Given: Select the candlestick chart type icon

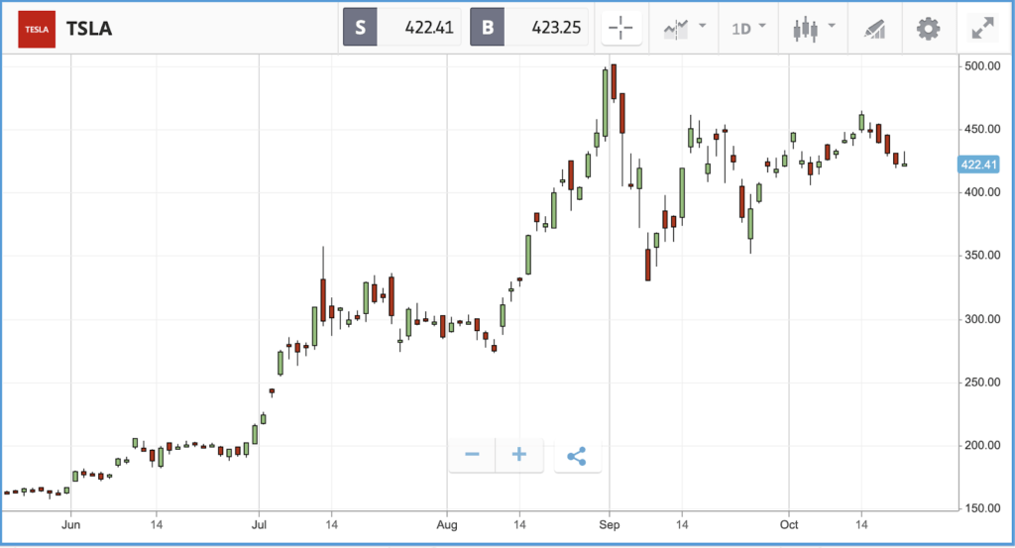Looking at the screenshot, I should pyautogui.click(x=805, y=29).
